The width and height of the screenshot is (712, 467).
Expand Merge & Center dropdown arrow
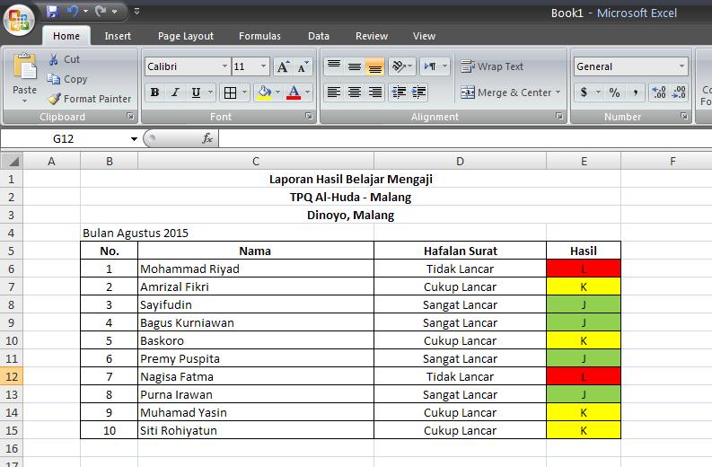click(x=558, y=93)
